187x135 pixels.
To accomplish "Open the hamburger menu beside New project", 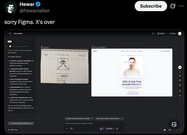I will click(x=10, y=34).
